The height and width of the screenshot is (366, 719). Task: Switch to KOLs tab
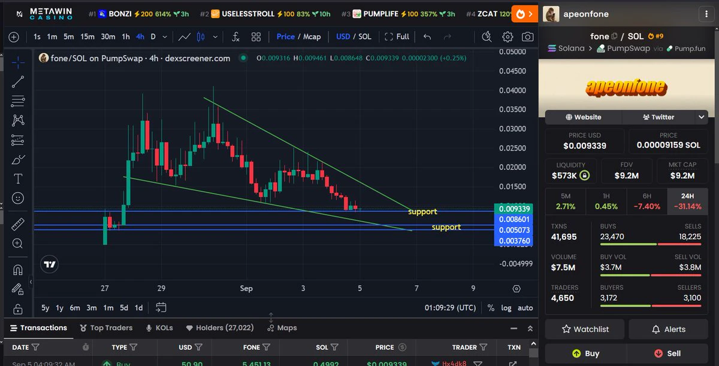click(159, 328)
